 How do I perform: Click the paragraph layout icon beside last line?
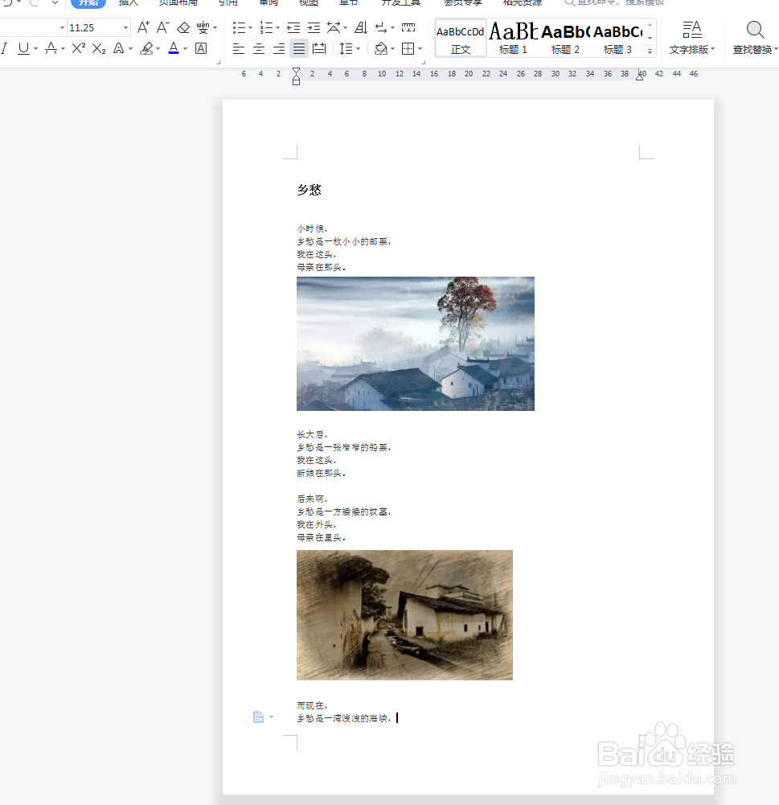258,717
